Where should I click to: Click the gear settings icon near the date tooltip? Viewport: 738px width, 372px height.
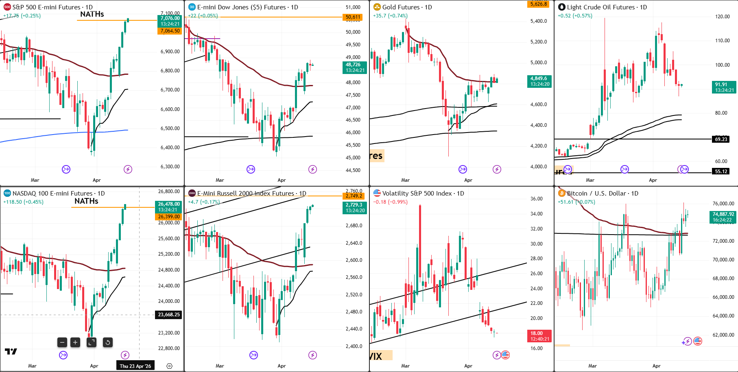click(170, 365)
